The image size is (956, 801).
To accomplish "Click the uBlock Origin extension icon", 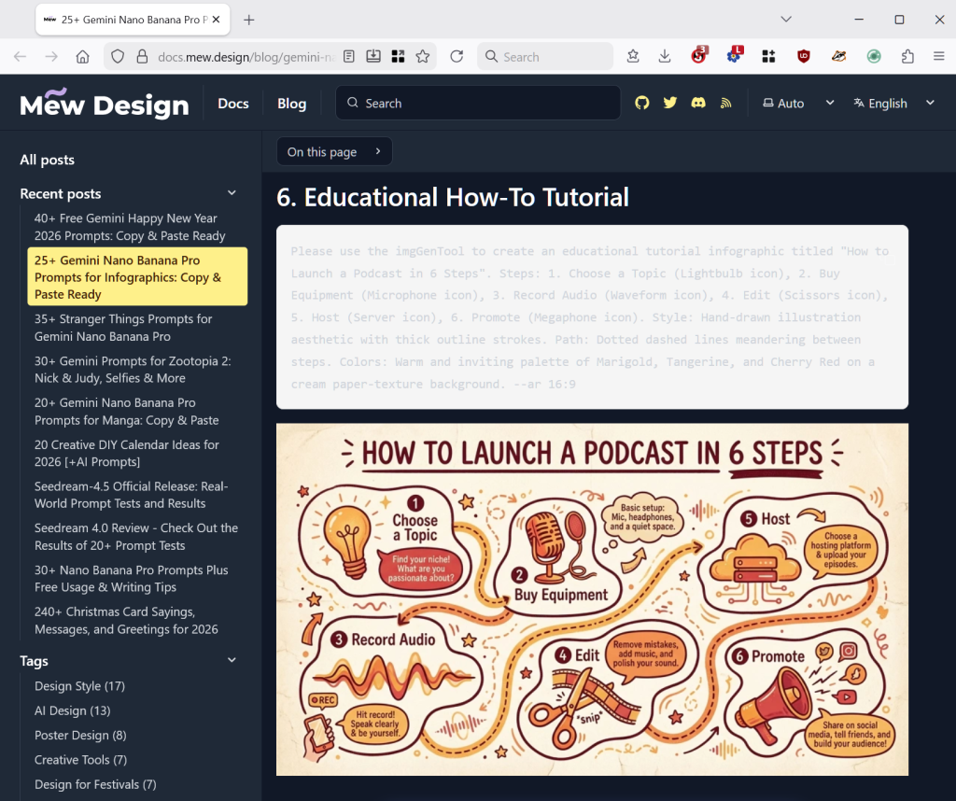I will click(804, 56).
